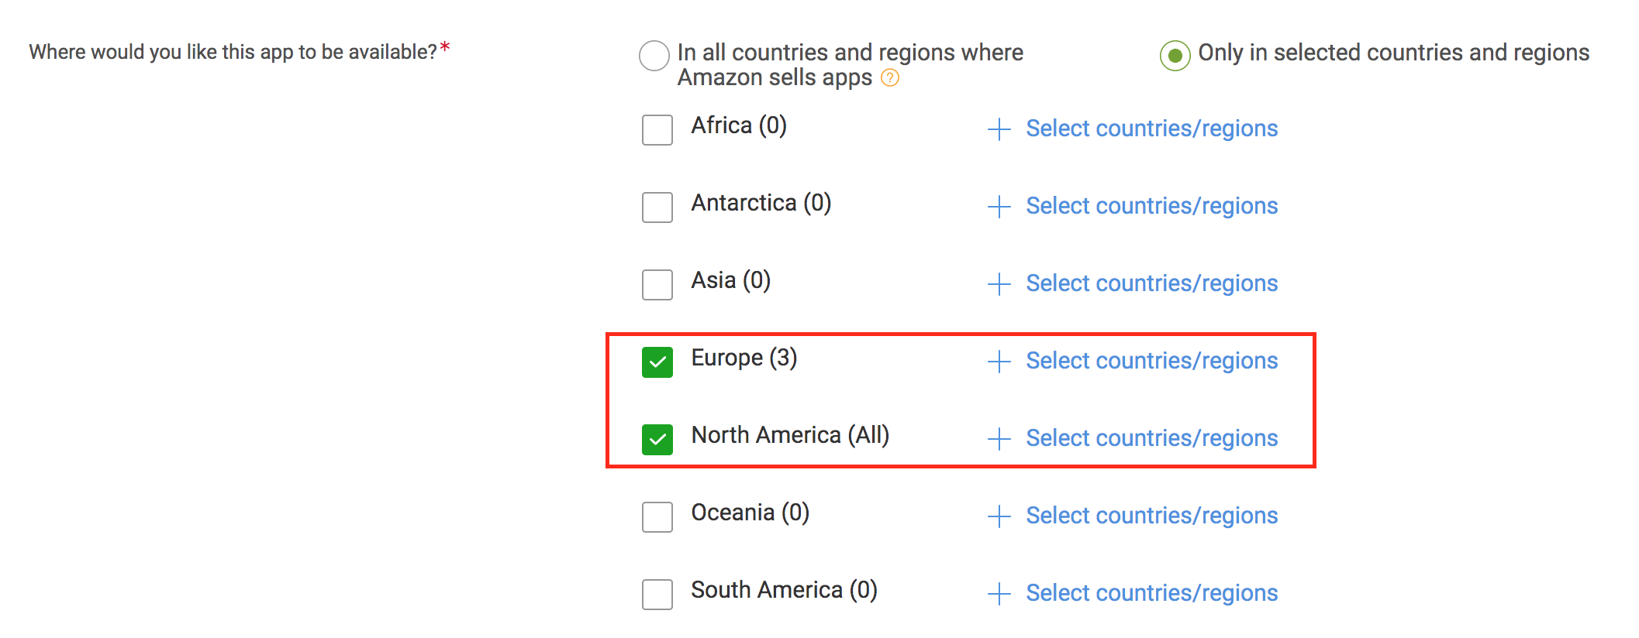The height and width of the screenshot is (638, 1639).
Task: Open Select countries/regions link for Oceania
Action: tap(1151, 516)
